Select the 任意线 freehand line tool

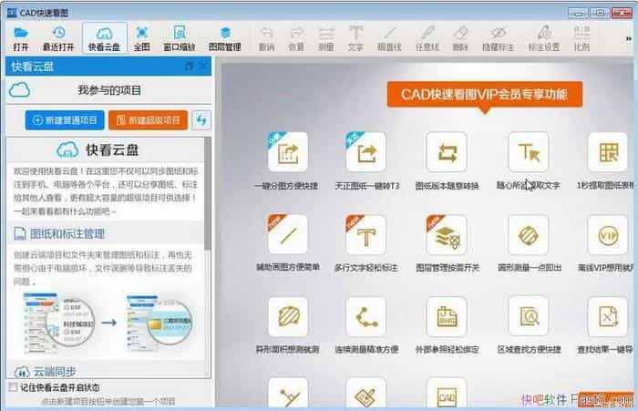point(427,38)
